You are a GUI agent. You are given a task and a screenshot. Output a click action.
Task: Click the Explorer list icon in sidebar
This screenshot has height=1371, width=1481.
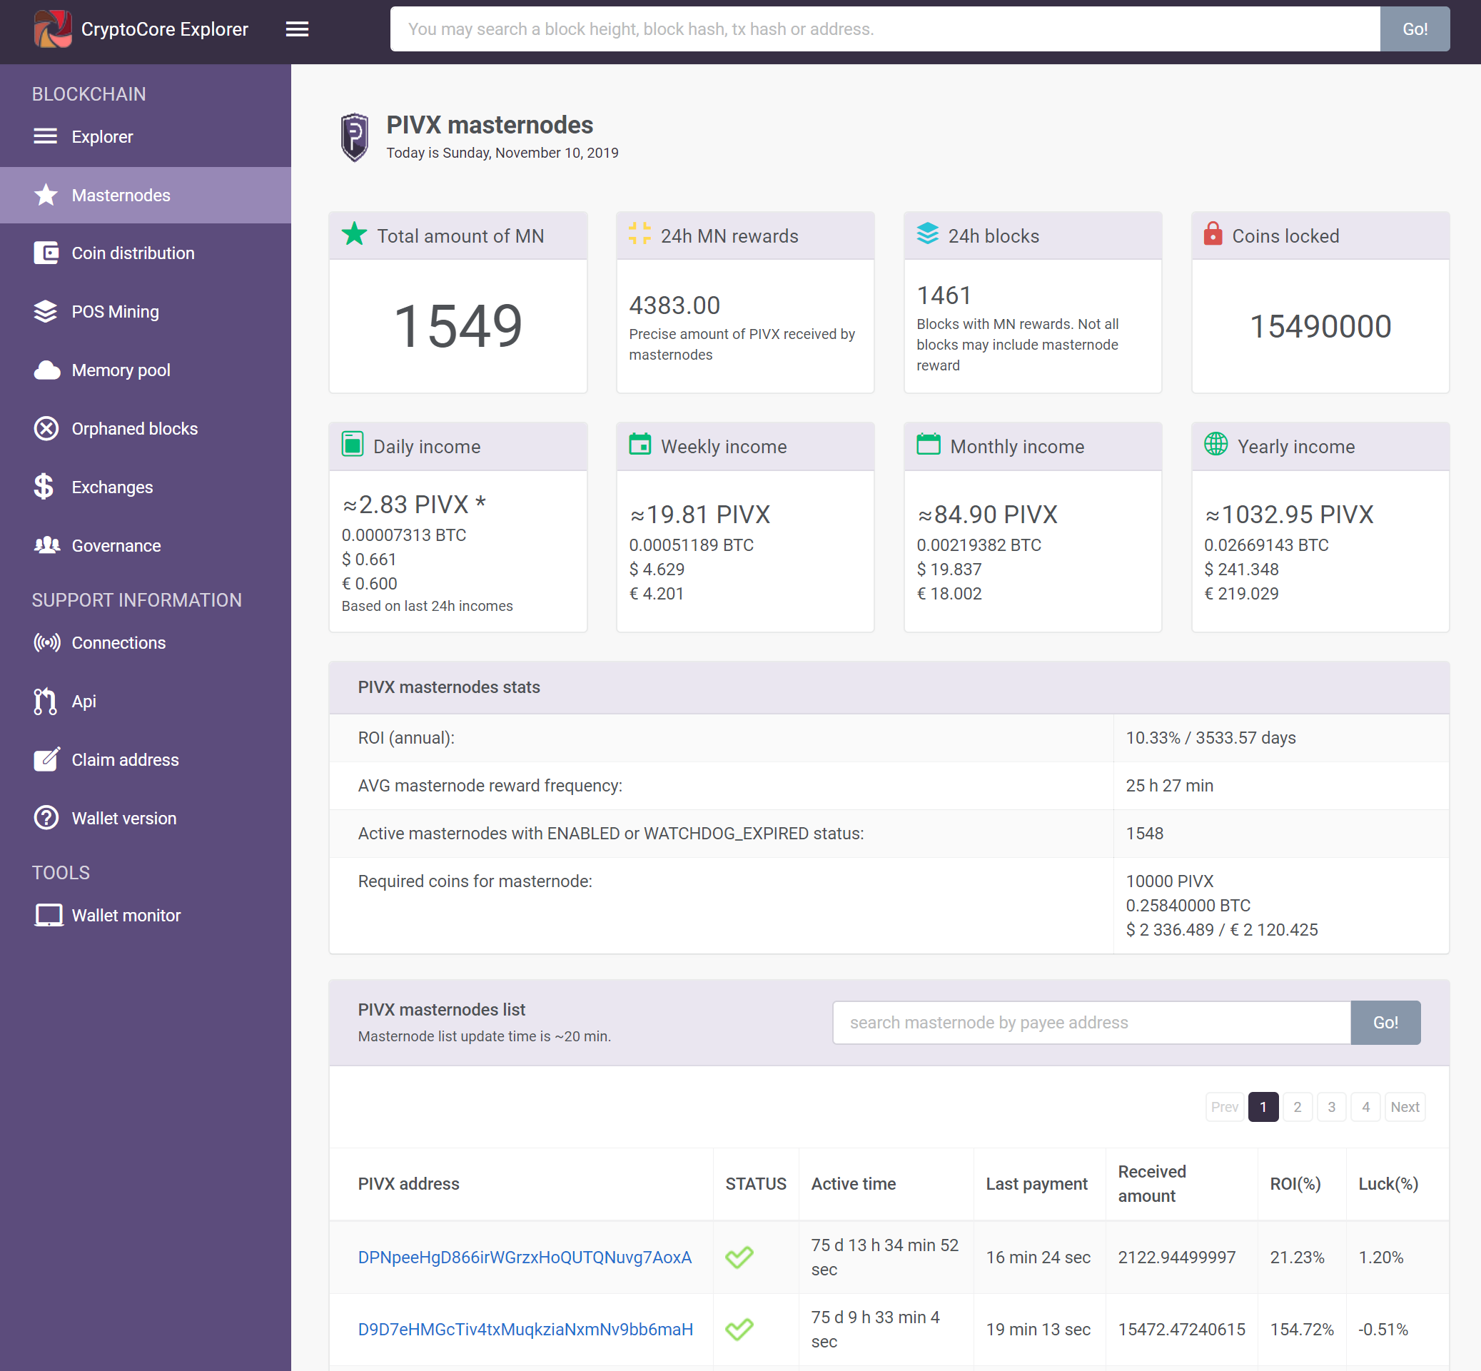point(45,136)
